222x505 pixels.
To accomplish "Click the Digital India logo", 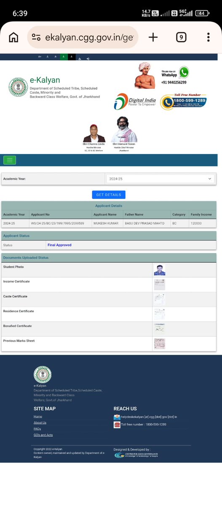I will tap(135, 101).
